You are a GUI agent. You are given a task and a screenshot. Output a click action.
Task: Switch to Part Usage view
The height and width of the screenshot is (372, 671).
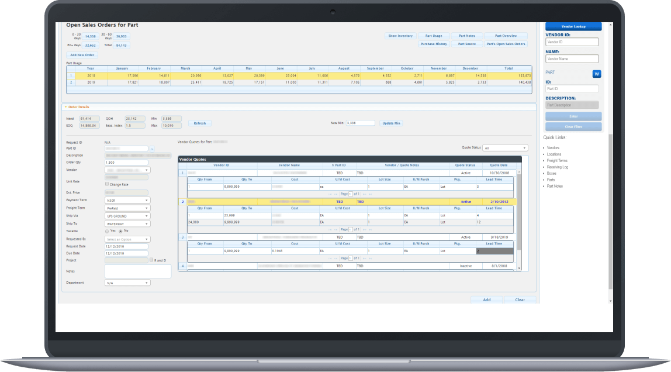click(434, 35)
